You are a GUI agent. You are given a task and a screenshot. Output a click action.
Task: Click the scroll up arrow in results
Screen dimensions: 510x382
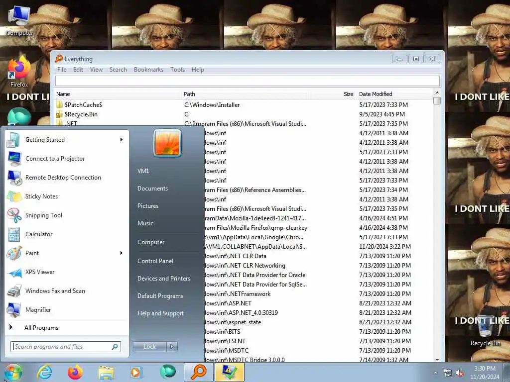coord(437,93)
